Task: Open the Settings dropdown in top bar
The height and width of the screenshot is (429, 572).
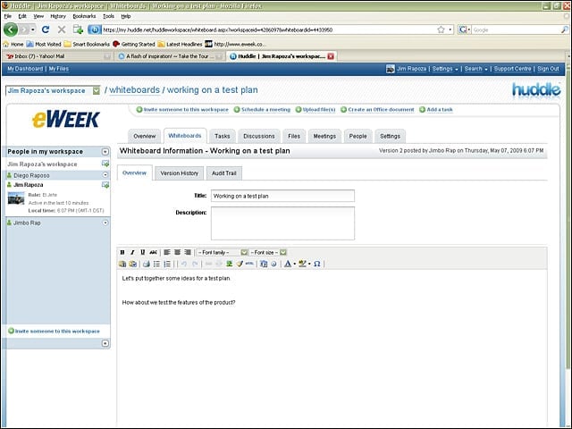Action: tap(445, 69)
